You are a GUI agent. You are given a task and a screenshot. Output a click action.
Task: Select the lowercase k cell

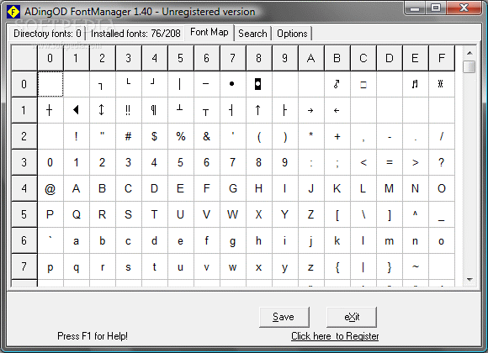point(337,240)
